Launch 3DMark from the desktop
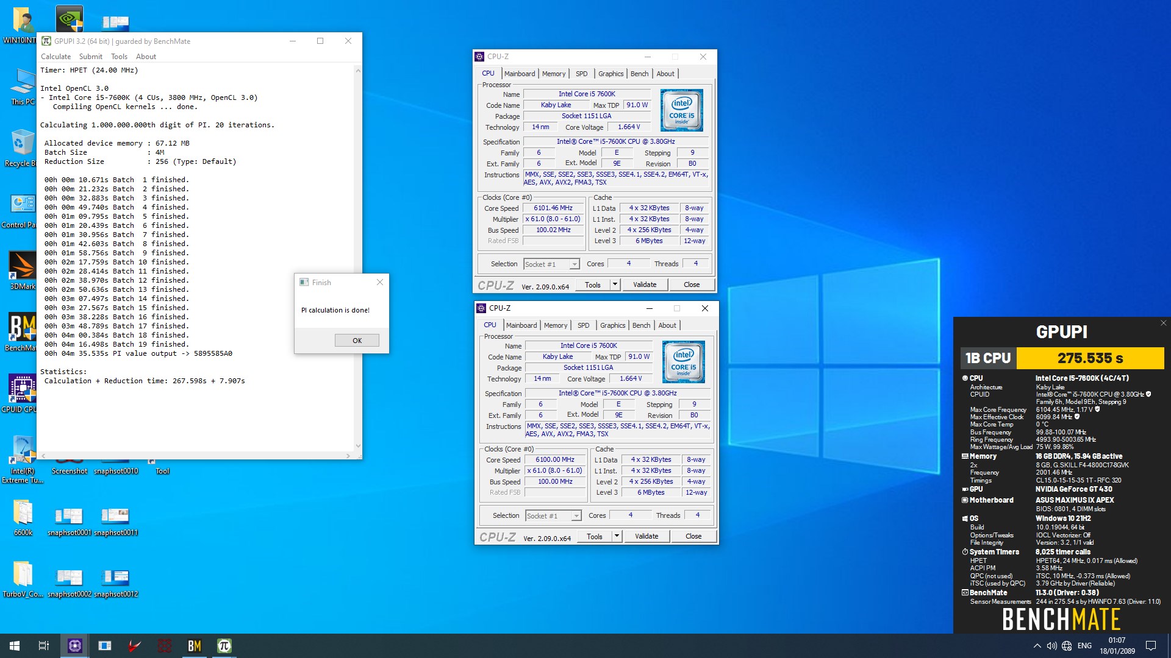Viewport: 1171px width, 658px height. tap(23, 271)
